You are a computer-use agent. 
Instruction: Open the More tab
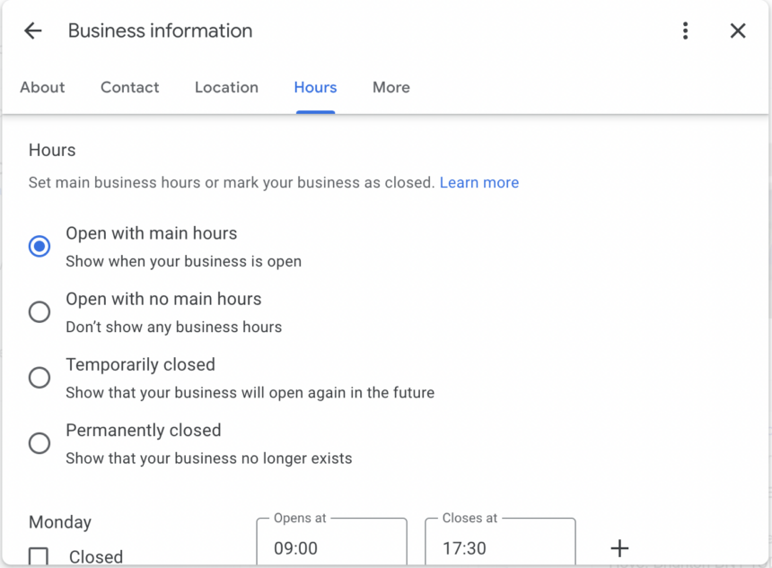pos(390,87)
